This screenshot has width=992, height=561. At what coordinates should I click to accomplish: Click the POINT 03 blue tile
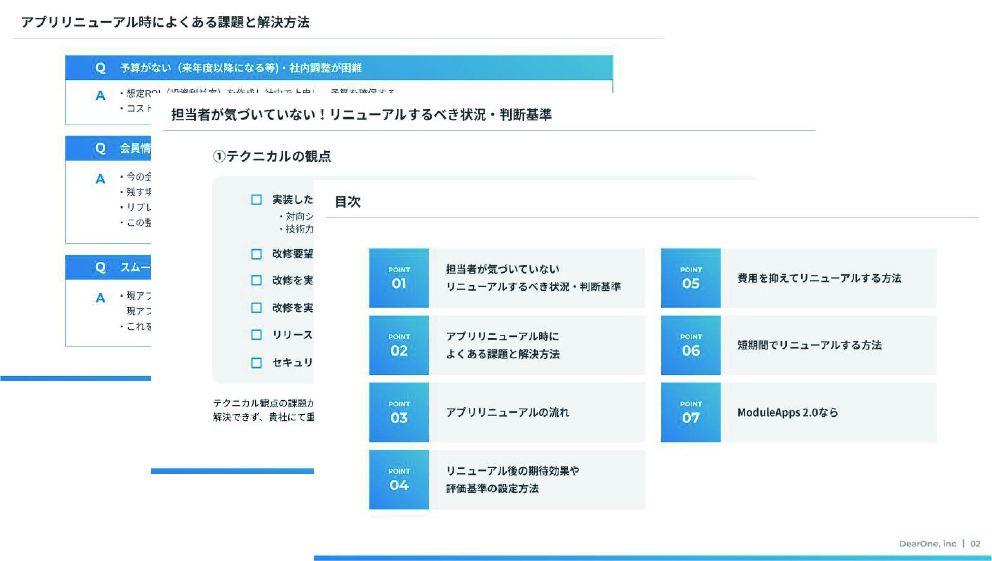click(x=399, y=412)
